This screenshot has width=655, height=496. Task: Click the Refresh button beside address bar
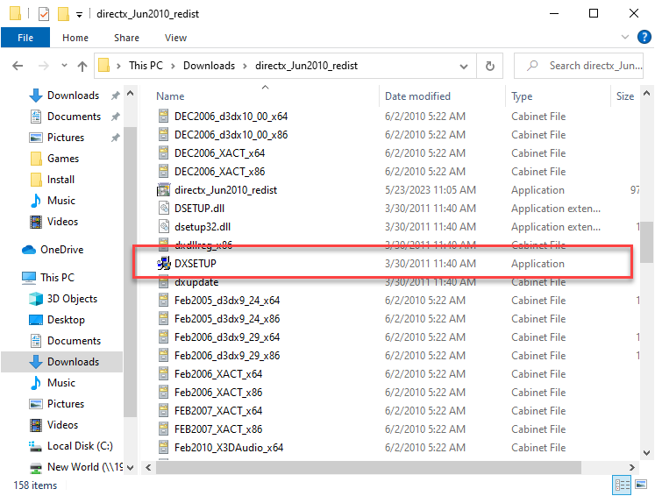489,66
